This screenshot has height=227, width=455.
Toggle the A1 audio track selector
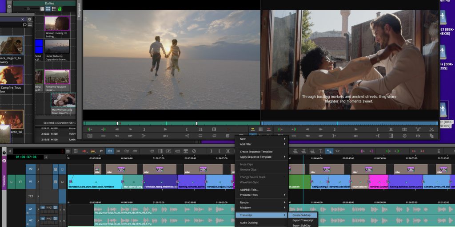pos(31,209)
